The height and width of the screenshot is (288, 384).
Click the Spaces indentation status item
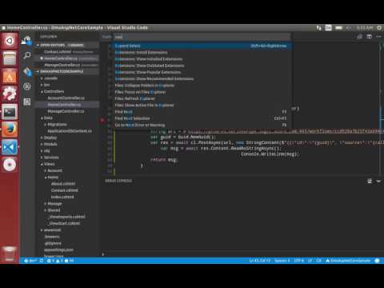click(x=282, y=261)
